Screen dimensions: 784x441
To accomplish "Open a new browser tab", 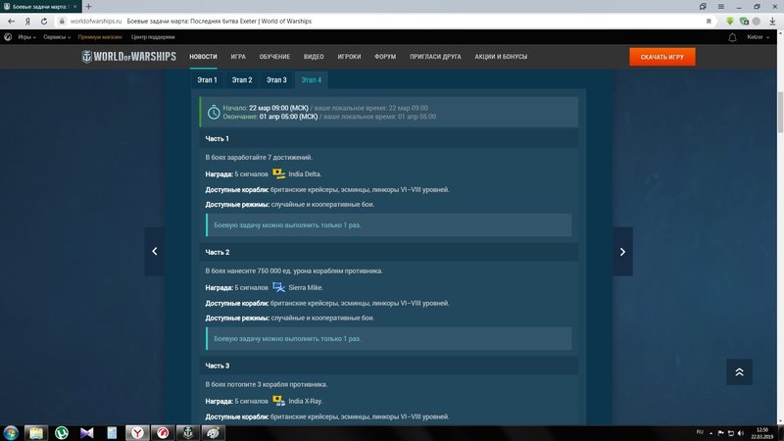I will coord(87,6).
